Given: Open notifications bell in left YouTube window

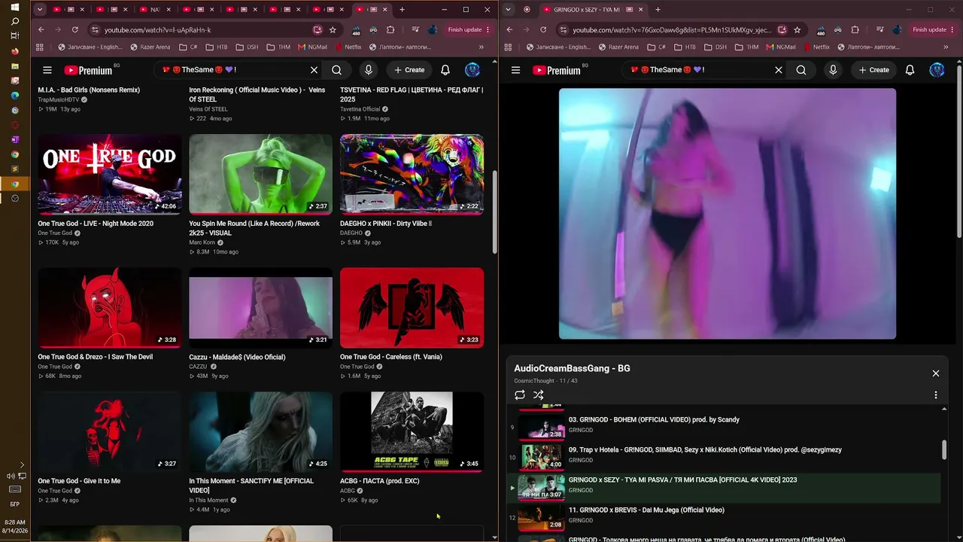Looking at the screenshot, I should click(445, 70).
